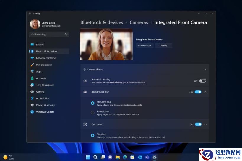
Task: Click the Disable camera button
Action: tap(163, 45)
